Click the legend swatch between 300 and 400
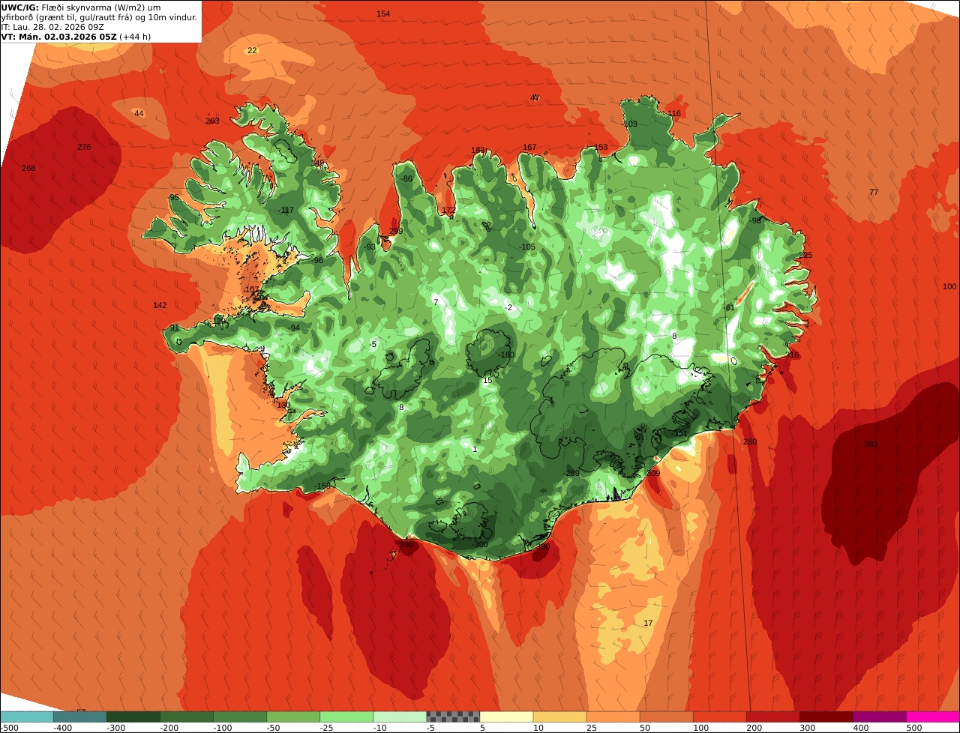This screenshot has height=733, width=960. coord(826,717)
